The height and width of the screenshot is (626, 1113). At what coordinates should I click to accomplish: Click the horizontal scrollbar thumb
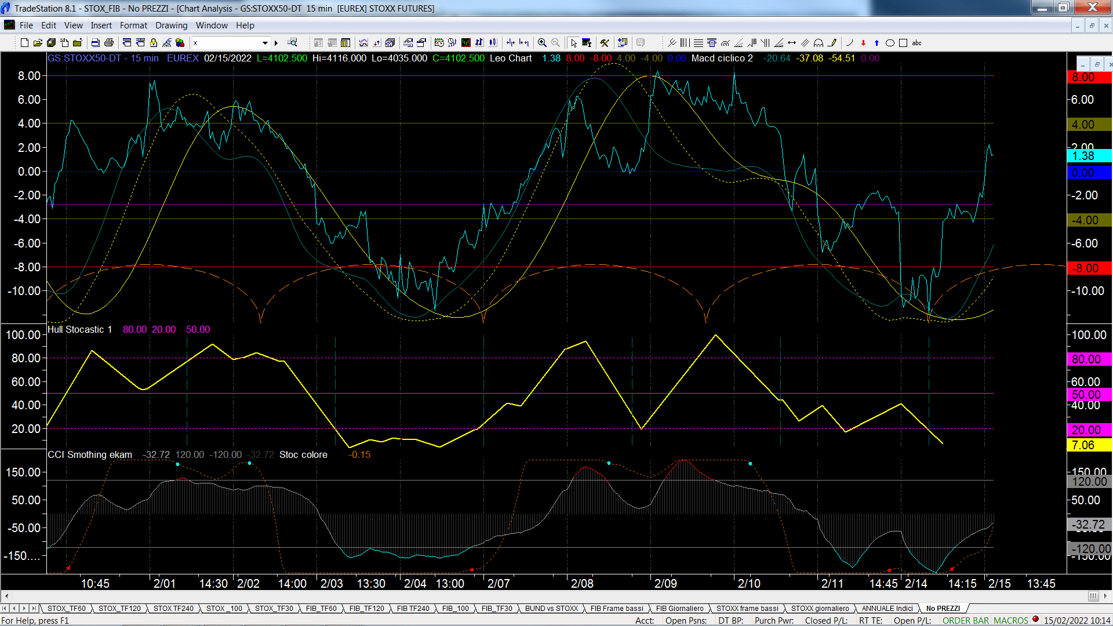pos(1093,596)
